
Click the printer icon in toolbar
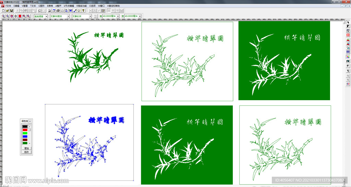58,11
